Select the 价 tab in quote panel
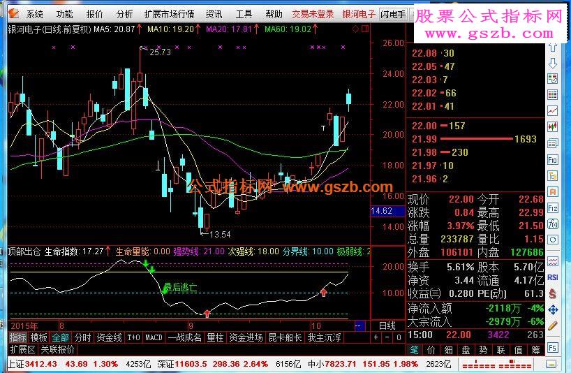 tap(431, 350)
